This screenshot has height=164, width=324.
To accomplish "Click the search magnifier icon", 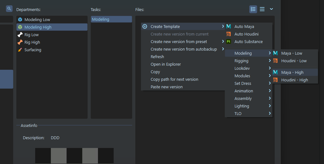I will coord(9,9).
